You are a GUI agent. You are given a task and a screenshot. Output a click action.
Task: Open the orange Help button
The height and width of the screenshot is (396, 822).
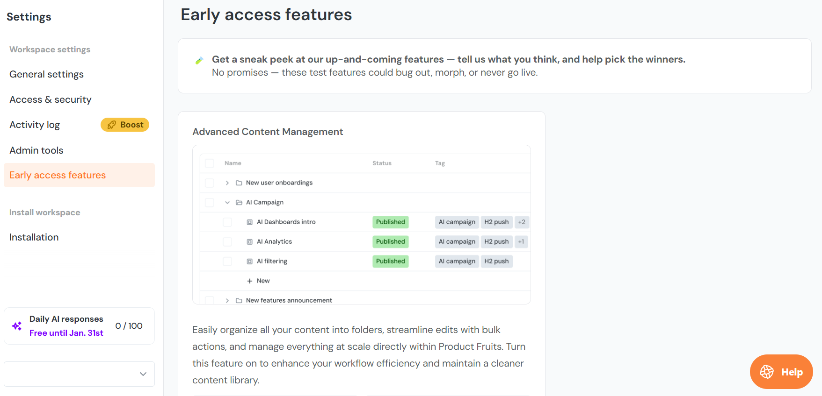tap(781, 372)
